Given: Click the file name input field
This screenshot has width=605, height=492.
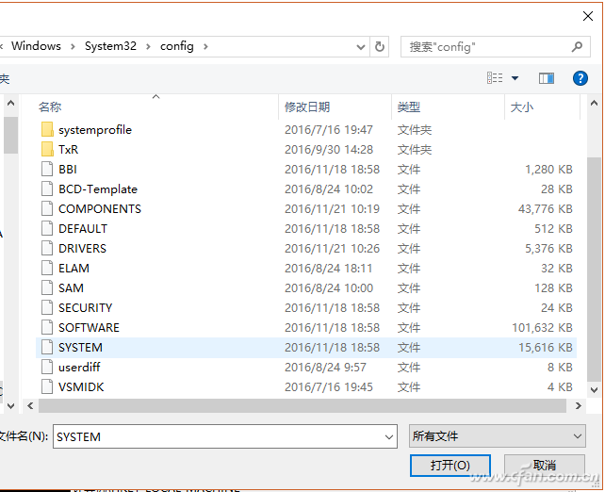Looking at the screenshot, I should pos(225,436).
